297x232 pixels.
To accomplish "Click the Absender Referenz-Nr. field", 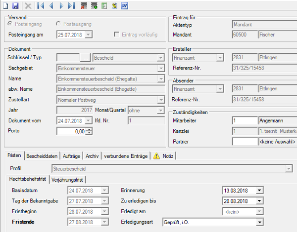I will [x=264, y=99].
